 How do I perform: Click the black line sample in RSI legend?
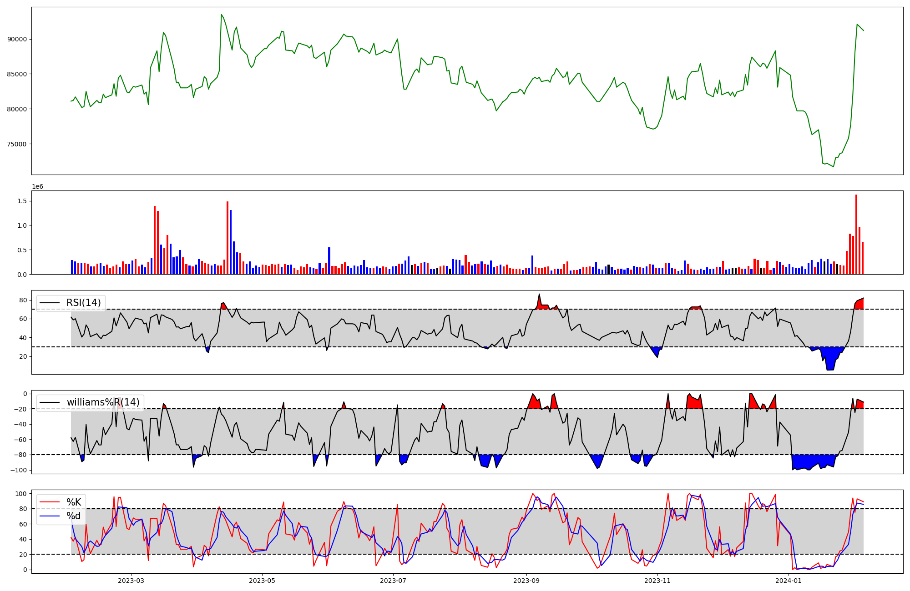tap(50, 303)
